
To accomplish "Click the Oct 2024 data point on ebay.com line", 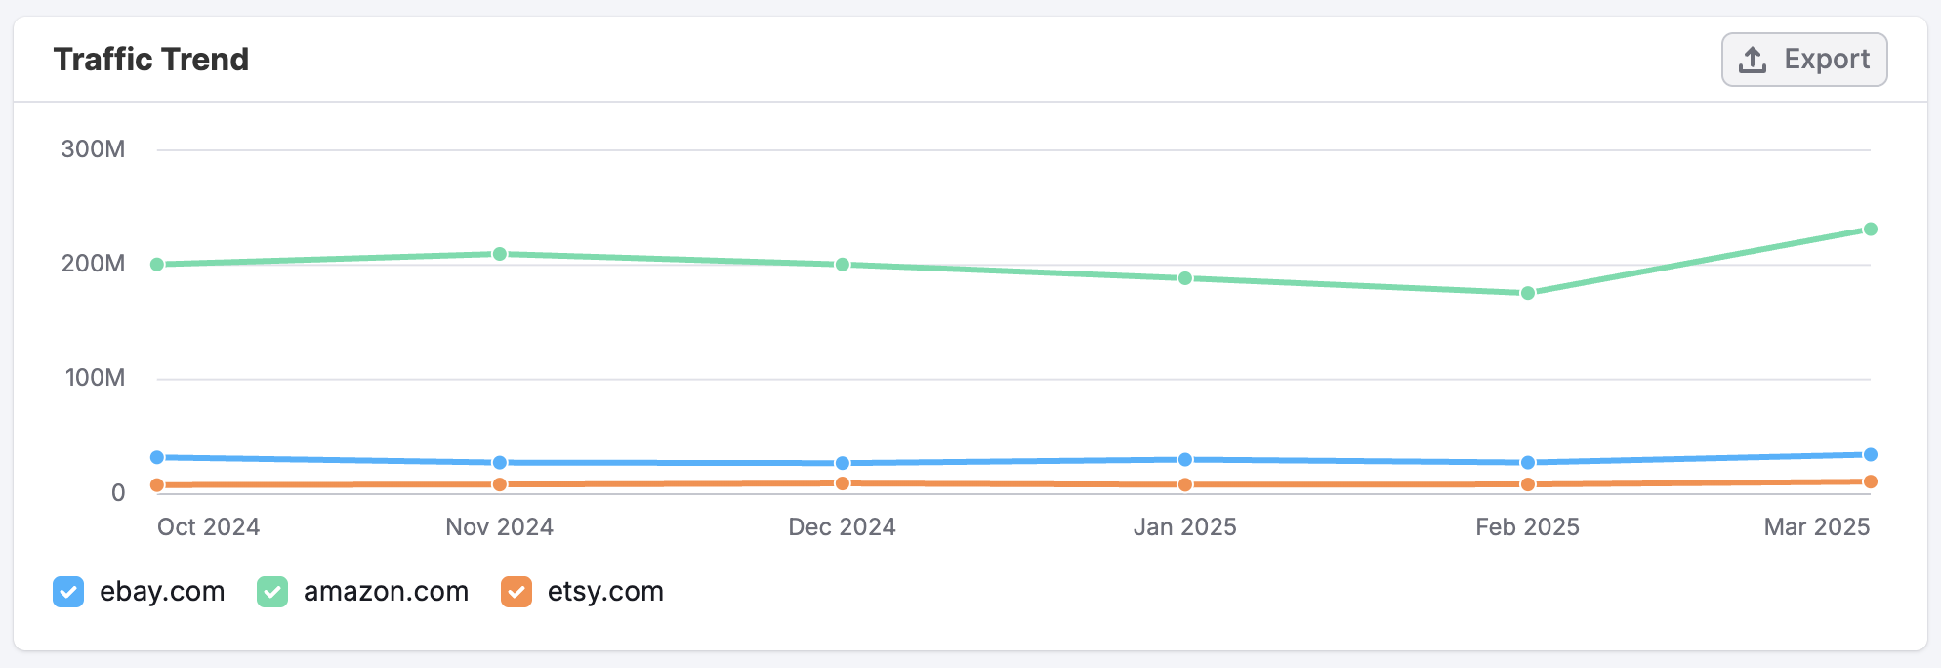I will [x=156, y=456].
